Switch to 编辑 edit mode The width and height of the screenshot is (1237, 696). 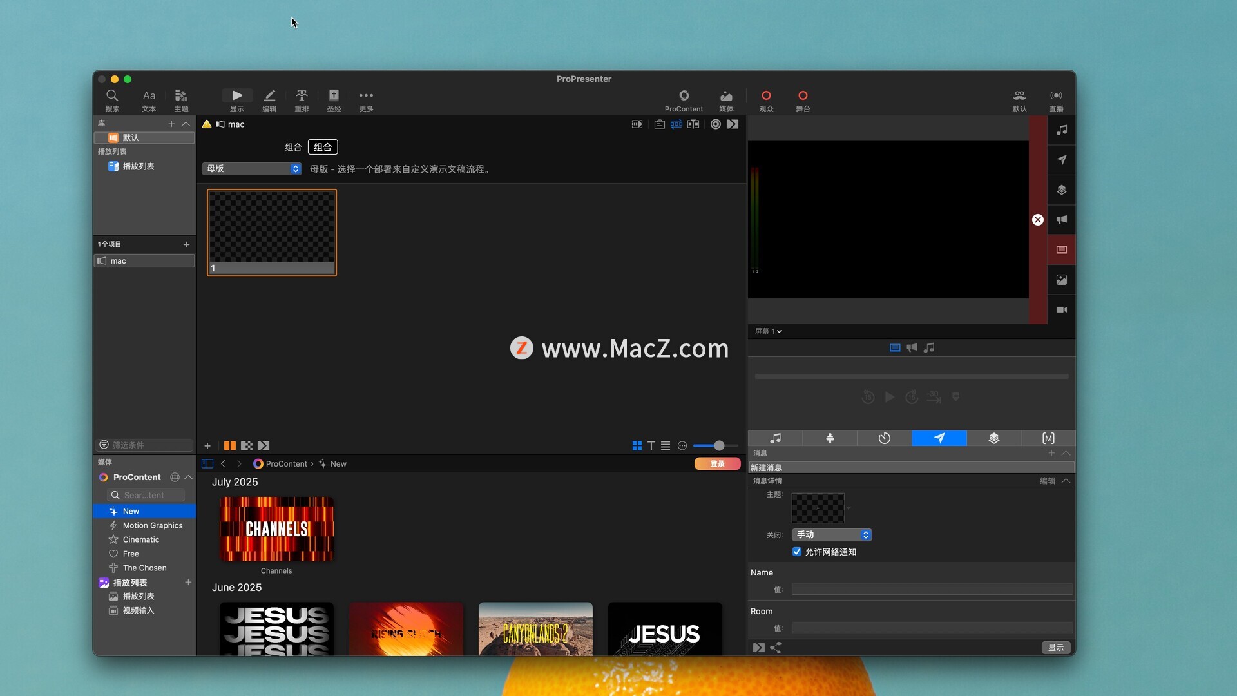tap(269, 101)
